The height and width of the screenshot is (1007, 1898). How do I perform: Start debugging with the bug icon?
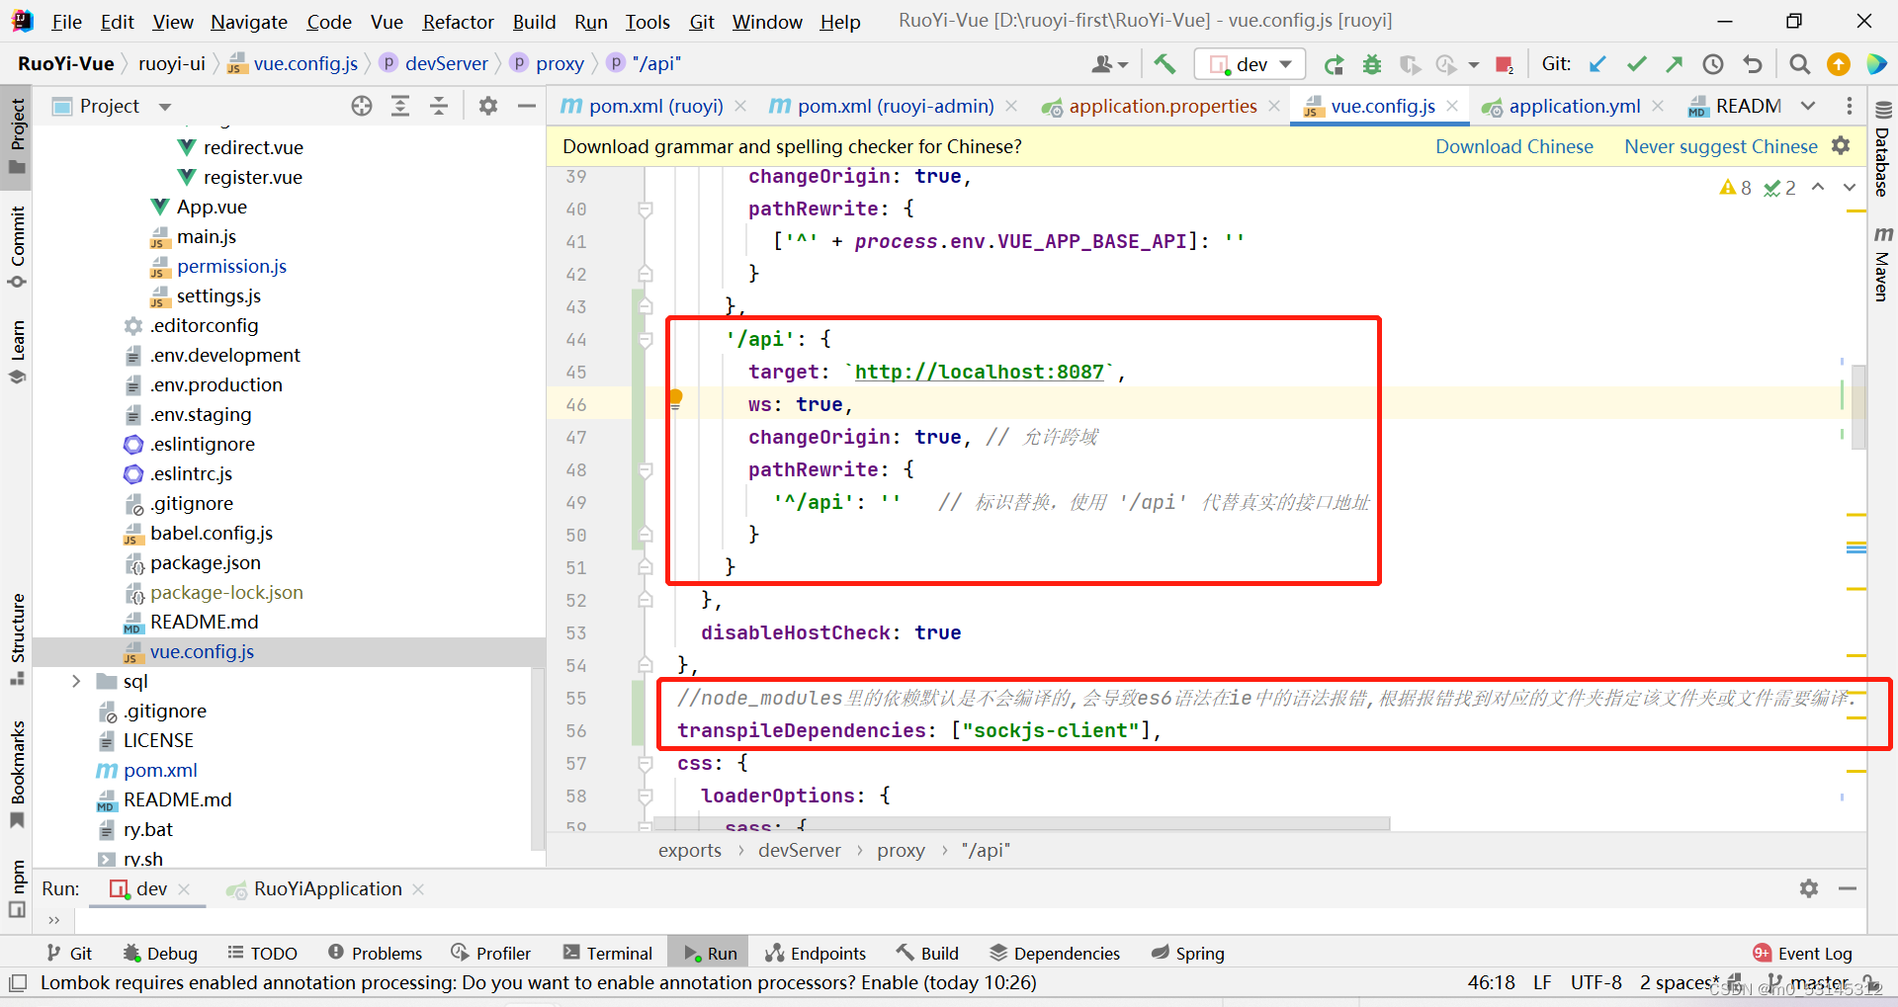[1372, 63]
